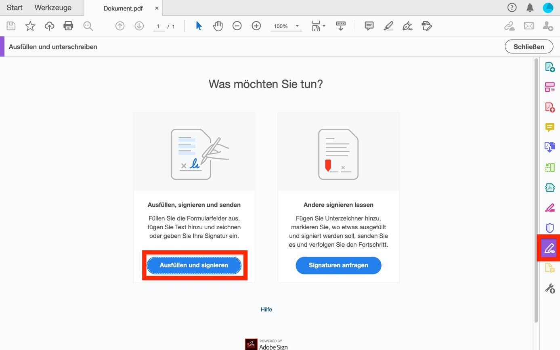Click the page number field
This screenshot has width=560, height=350.
(158, 26)
